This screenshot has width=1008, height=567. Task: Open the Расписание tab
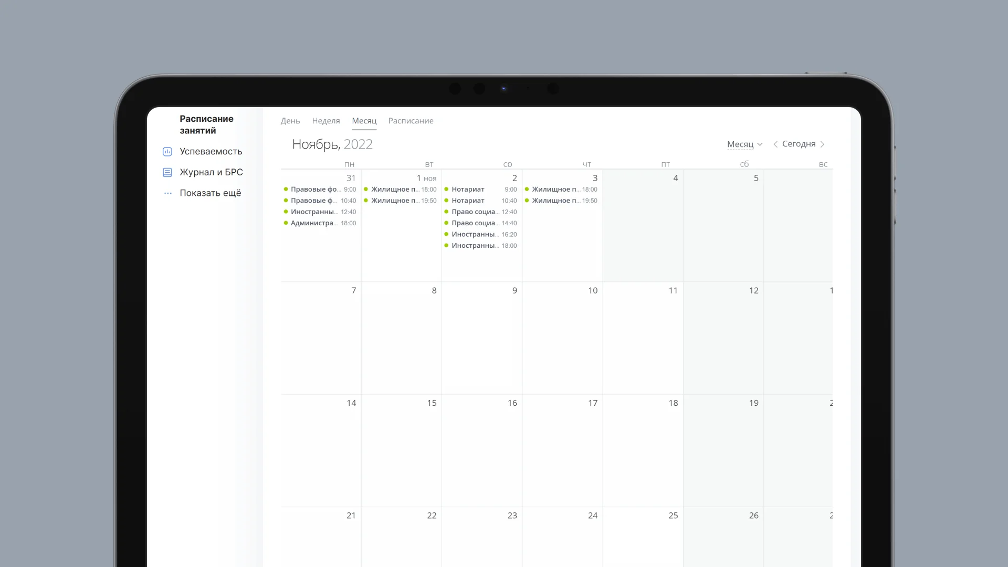pos(411,121)
